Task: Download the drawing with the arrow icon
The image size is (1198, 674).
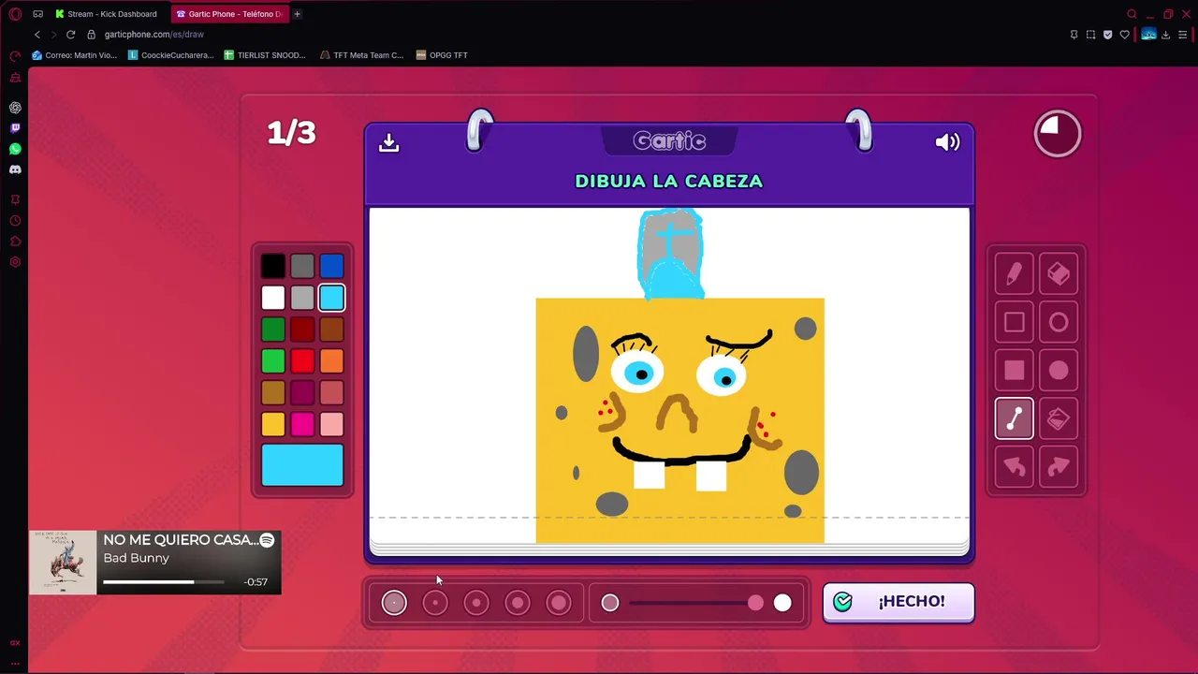Action: click(x=388, y=142)
